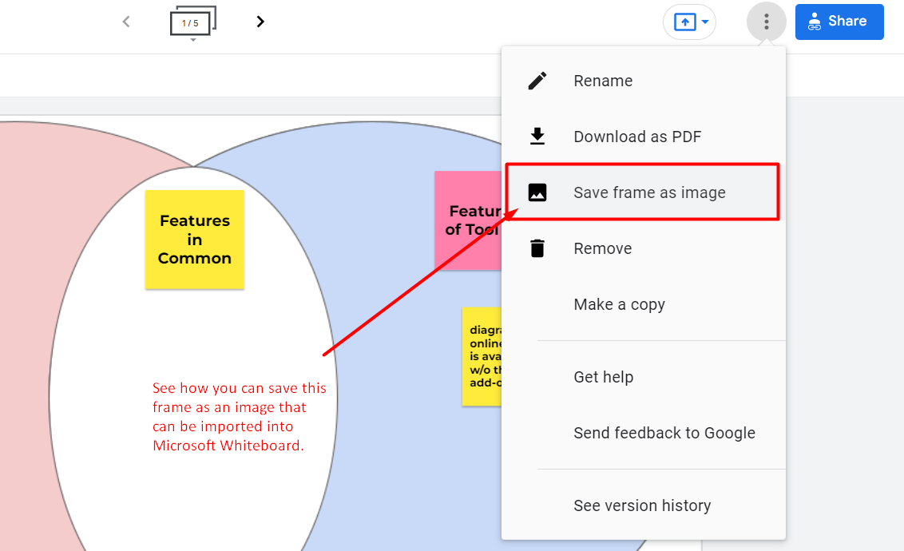Choose Remove from the menu
Image resolution: width=904 pixels, height=551 pixels.
(x=644, y=248)
